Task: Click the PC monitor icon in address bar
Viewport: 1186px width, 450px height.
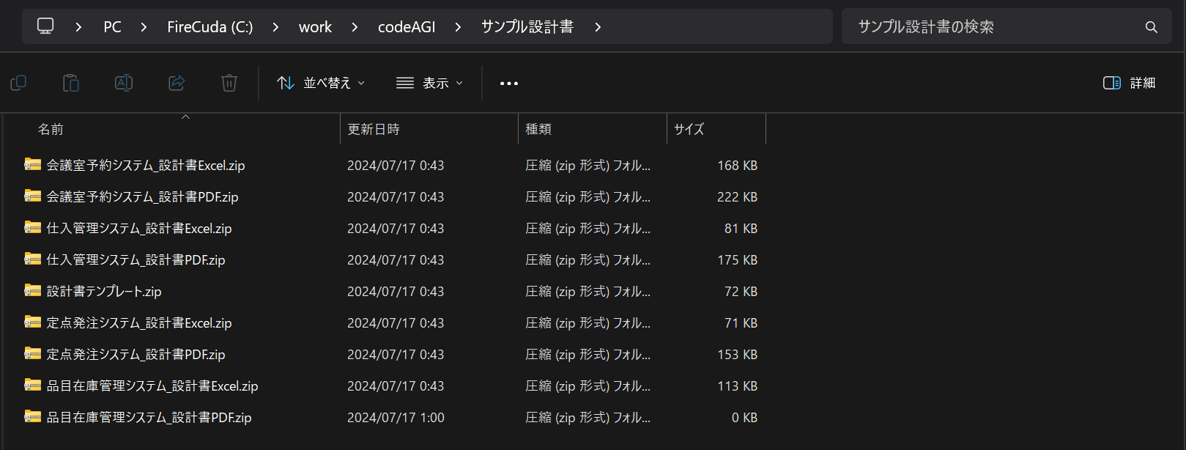Action: click(x=45, y=26)
